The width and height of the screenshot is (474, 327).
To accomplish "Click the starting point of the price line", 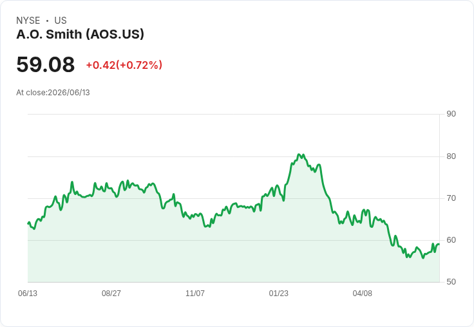I will (x=28, y=223).
